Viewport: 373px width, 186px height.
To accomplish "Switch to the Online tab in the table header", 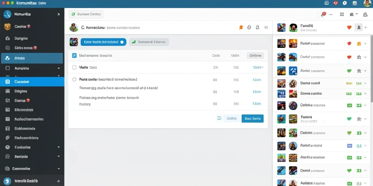I will [x=255, y=56].
